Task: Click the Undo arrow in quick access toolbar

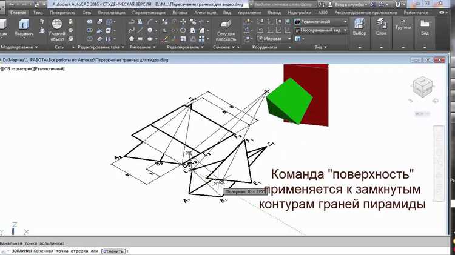Action: coord(12,4)
